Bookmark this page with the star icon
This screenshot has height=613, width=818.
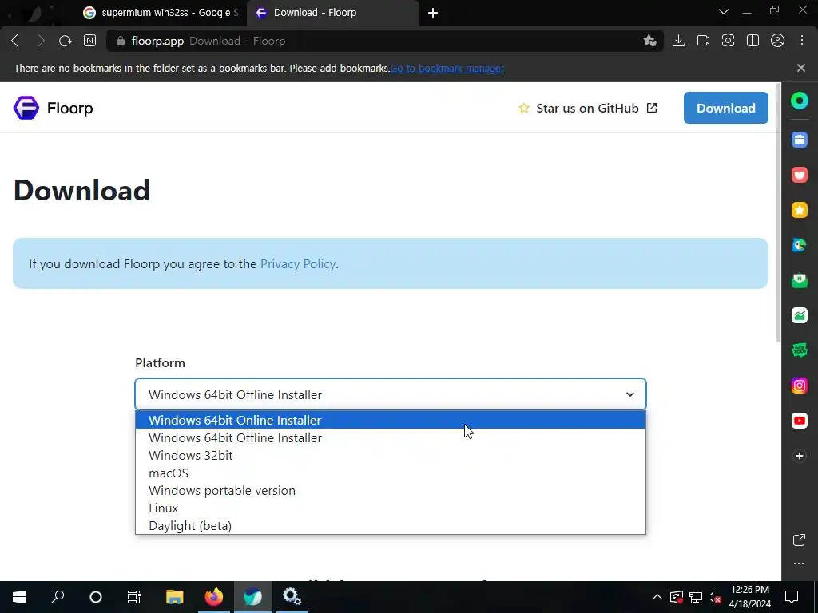[649, 41]
